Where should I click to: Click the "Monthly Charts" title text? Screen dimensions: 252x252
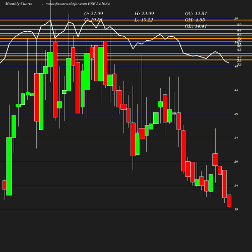pos(18,4)
